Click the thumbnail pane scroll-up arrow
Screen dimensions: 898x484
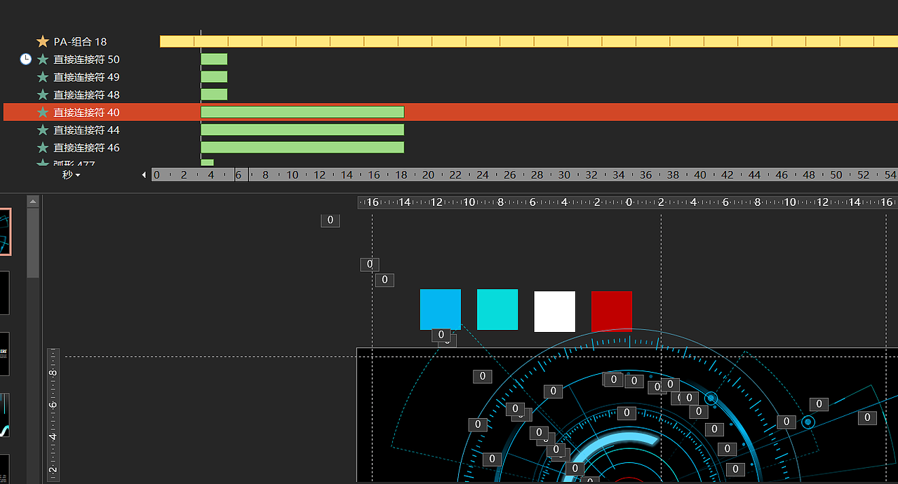[x=33, y=202]
